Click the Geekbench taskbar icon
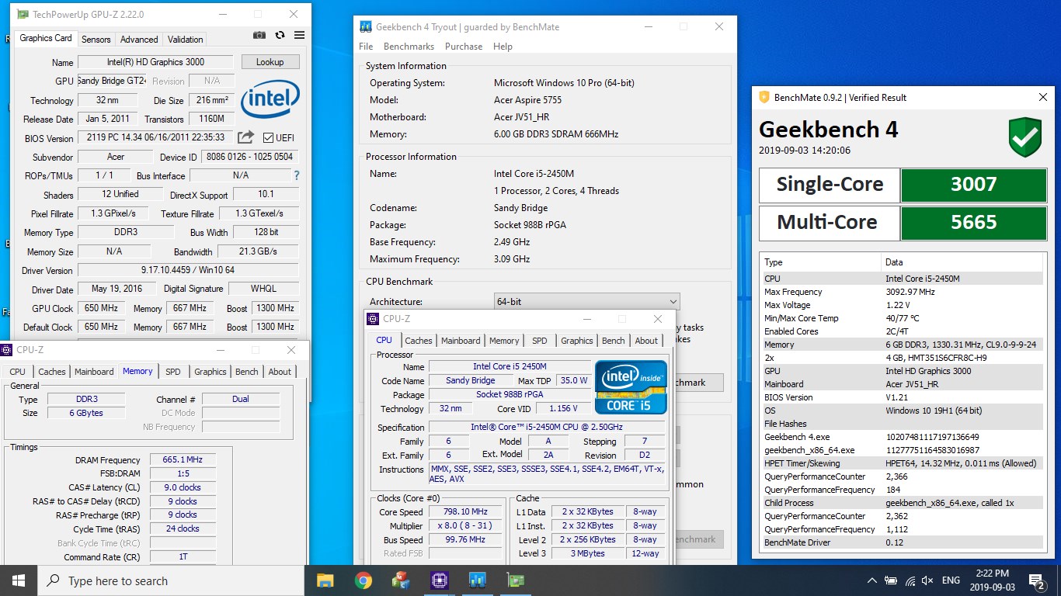Screen dimensions: 1061x596 pos(477,580)
